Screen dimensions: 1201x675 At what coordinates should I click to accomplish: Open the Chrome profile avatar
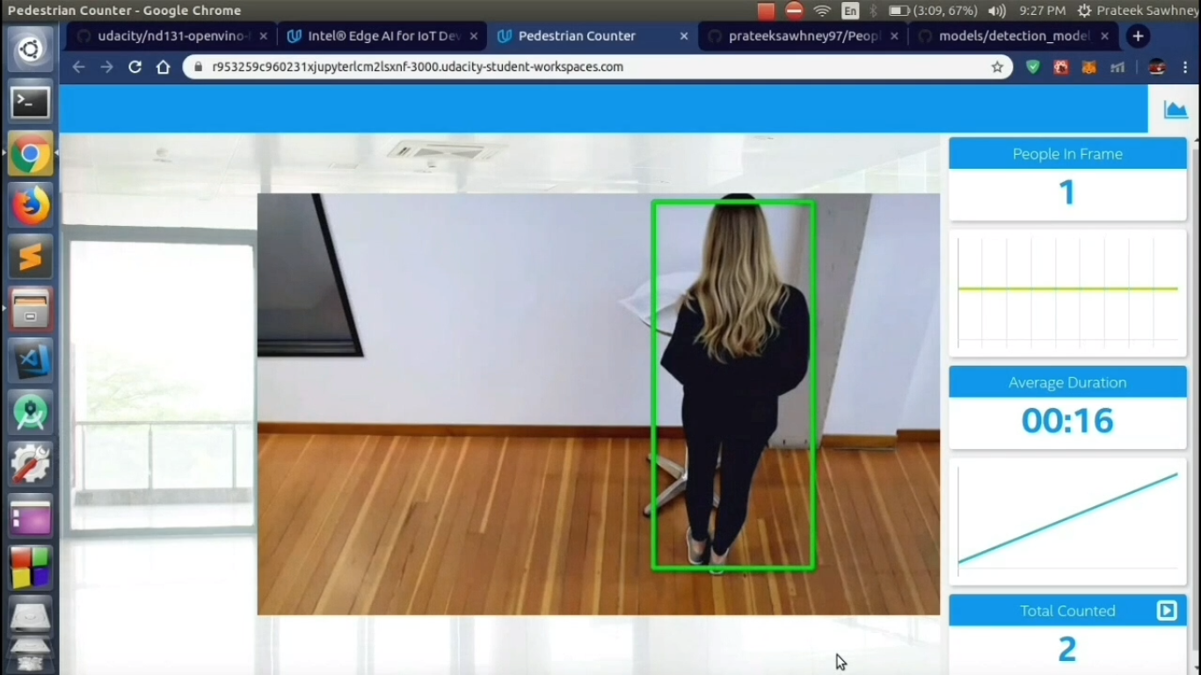click(1157, 67)
